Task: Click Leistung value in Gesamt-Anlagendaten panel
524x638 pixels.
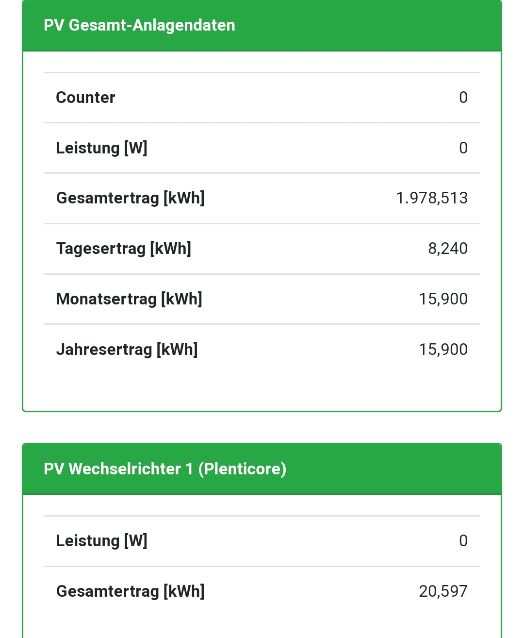Action: click(x=463, y=148)
